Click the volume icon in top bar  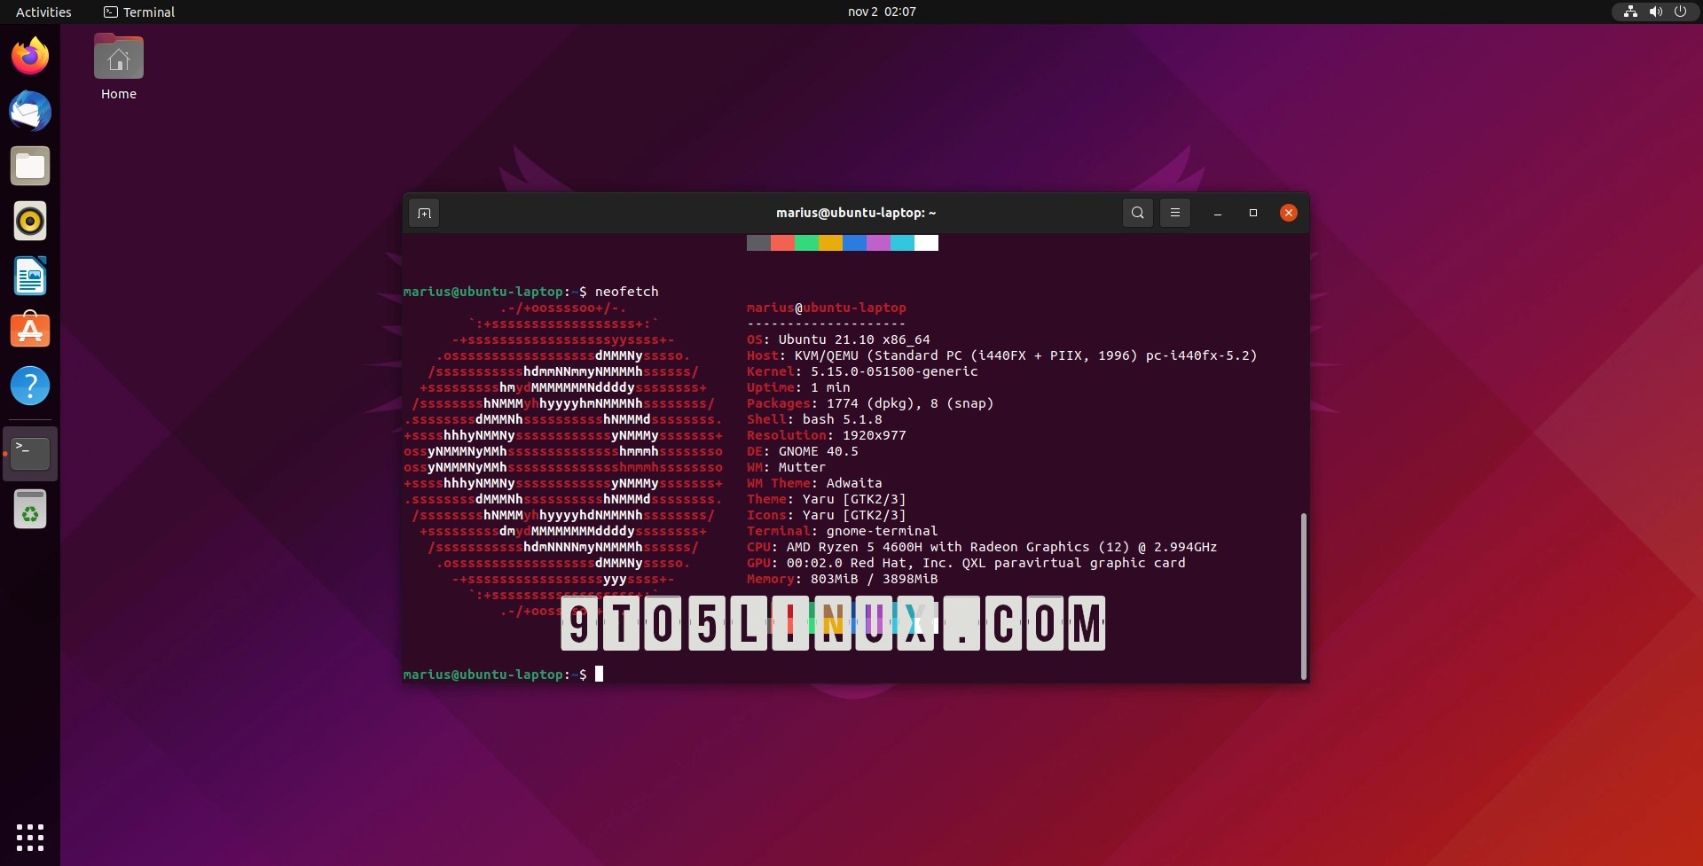(1655, 12)
